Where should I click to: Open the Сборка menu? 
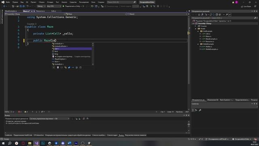pyautogui.click(x=41, y=2)
